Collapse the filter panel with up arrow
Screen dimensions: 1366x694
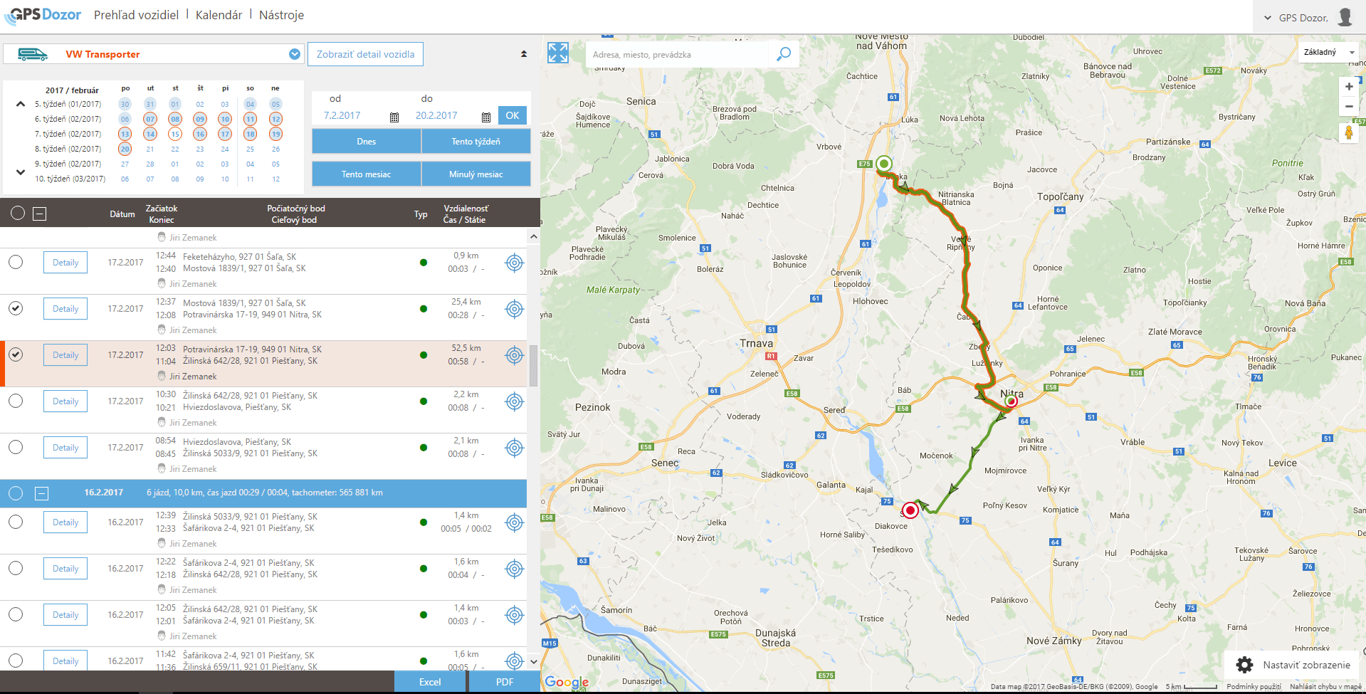click(x=524, y=54)
